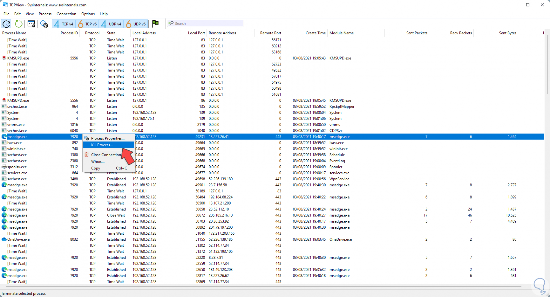Click the green flag states filter icon
The width and height of the screenshot is (550, 297).
tap(155, 23)
